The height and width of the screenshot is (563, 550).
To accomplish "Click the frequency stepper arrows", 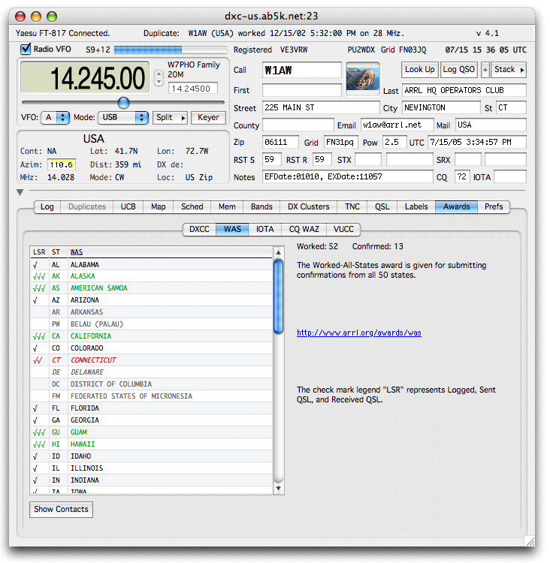I will (158, 77).
